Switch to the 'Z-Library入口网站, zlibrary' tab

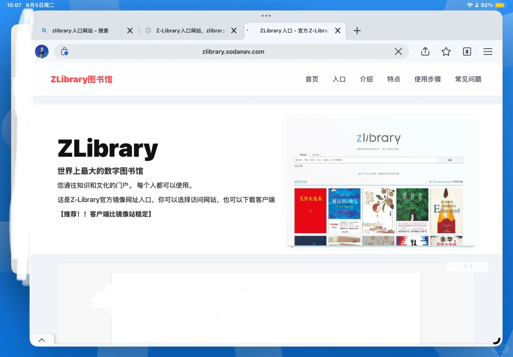coord(190,31)
